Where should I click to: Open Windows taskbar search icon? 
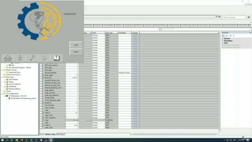pos(7,140)
